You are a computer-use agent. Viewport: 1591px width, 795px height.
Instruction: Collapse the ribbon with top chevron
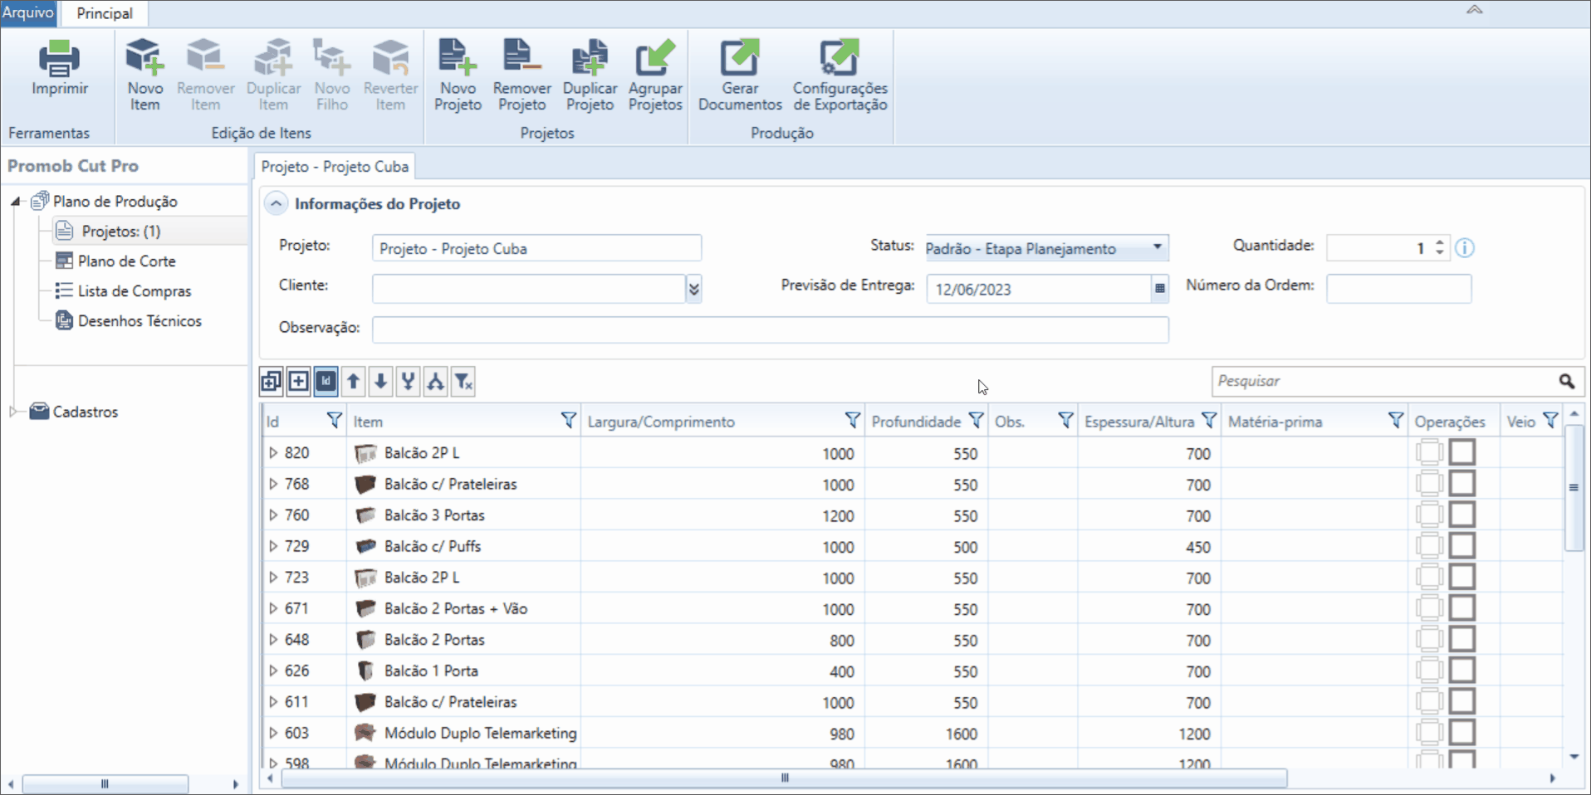1474,10
